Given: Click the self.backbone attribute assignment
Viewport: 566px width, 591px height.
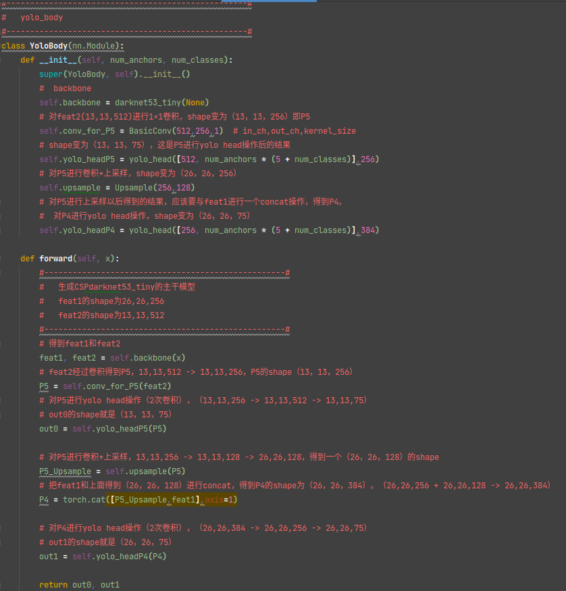Looking at the screenshot, I should [71, 102].
